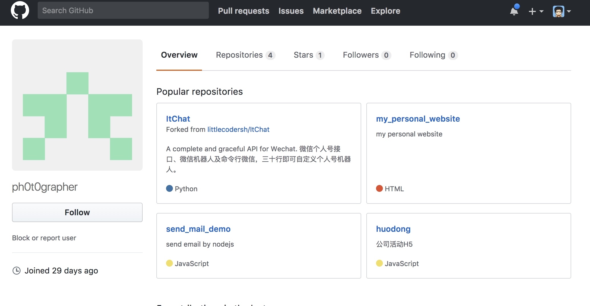Open Pull requests in the header

pos(244,11)
